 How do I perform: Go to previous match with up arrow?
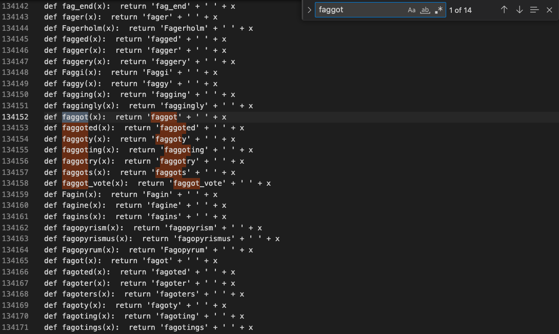pyautogui.click(x=504, y=10)
